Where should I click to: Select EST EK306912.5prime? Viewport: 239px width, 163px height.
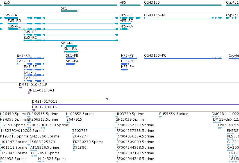pyautogui.click(x=42, y=120)
